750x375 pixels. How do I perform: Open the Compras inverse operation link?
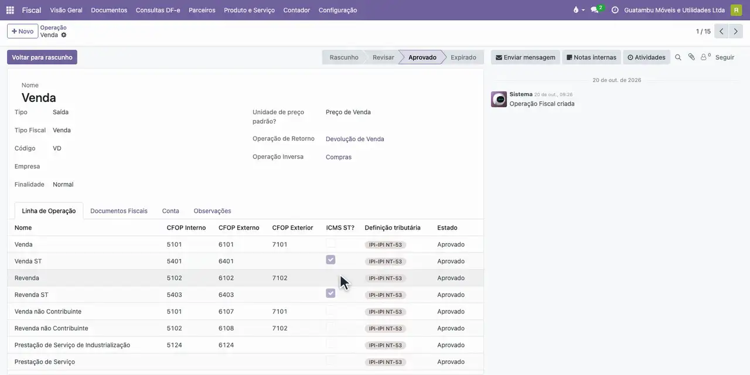[339, 157]
